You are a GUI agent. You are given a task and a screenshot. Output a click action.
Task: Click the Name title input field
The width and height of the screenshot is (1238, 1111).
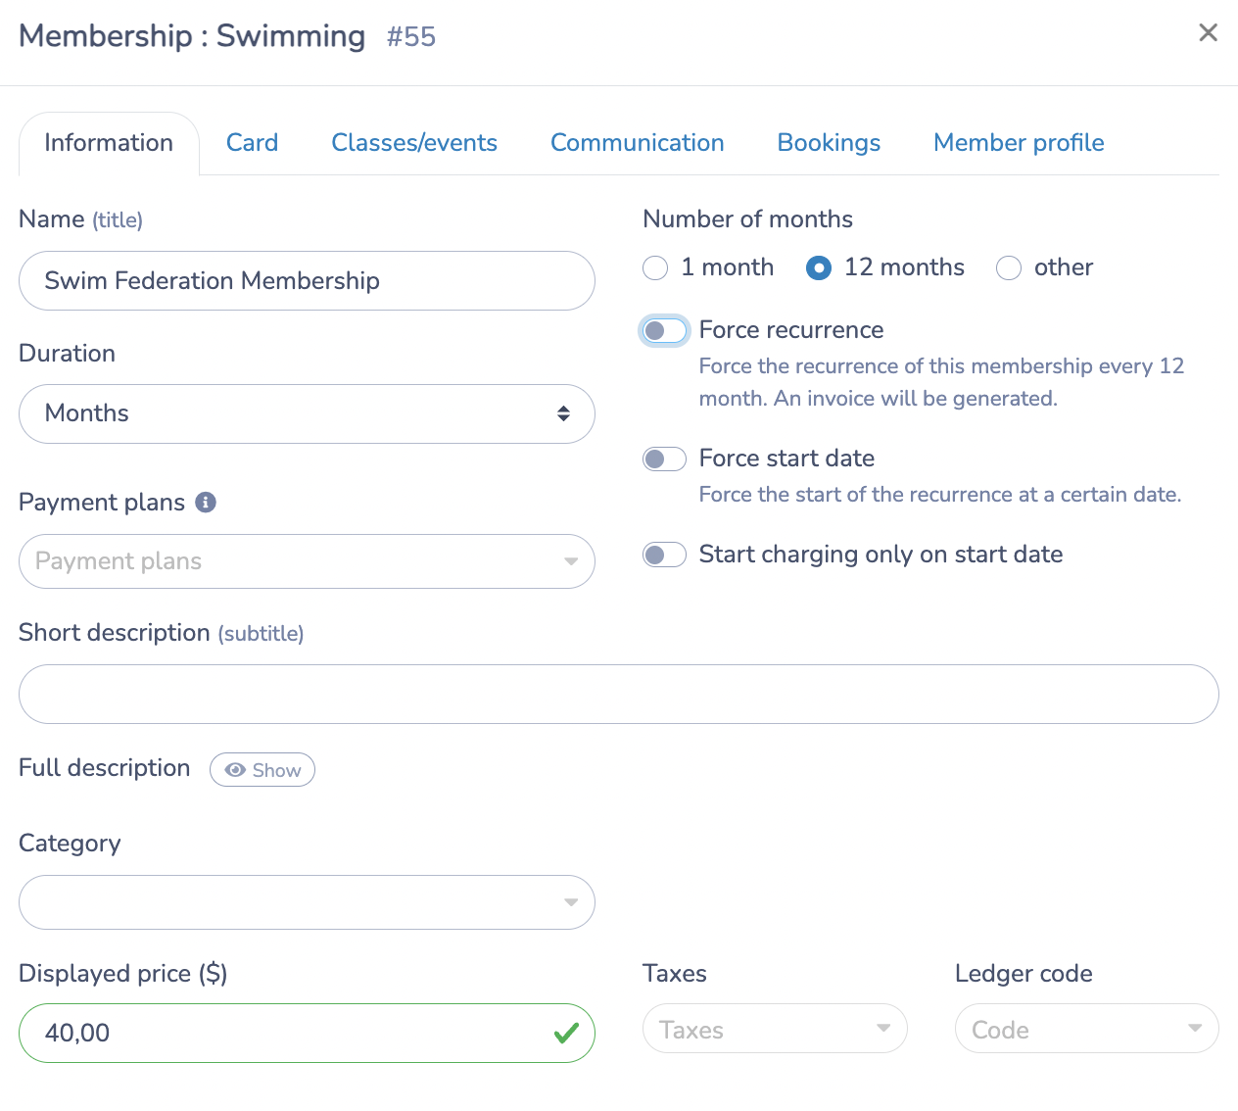307,281
